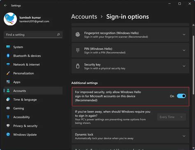Open the Every Time dropdown

pos(172,117)
